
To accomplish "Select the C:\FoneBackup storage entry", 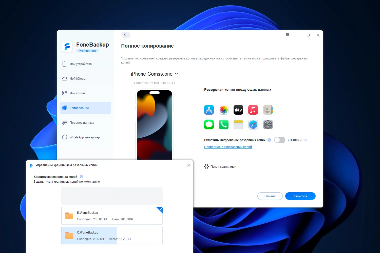I will (x=112, y=236).
